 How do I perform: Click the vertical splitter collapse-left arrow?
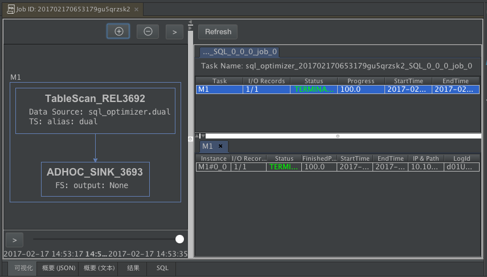(190, 22)
